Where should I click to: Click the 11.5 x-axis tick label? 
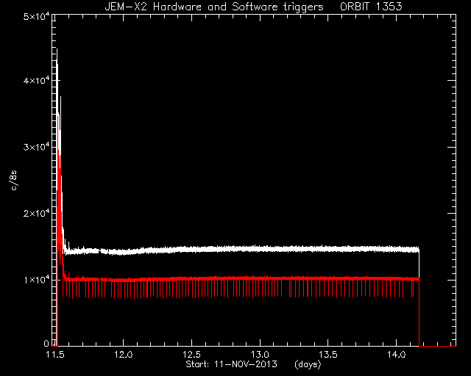click(55, 355)
